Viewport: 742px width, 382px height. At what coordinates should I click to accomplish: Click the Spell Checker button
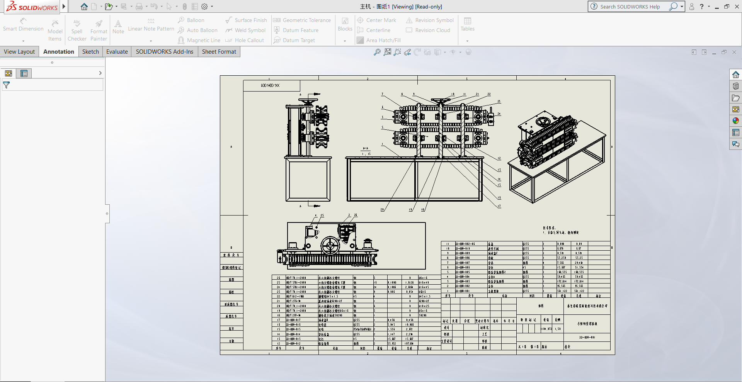(x=77, y=30)
